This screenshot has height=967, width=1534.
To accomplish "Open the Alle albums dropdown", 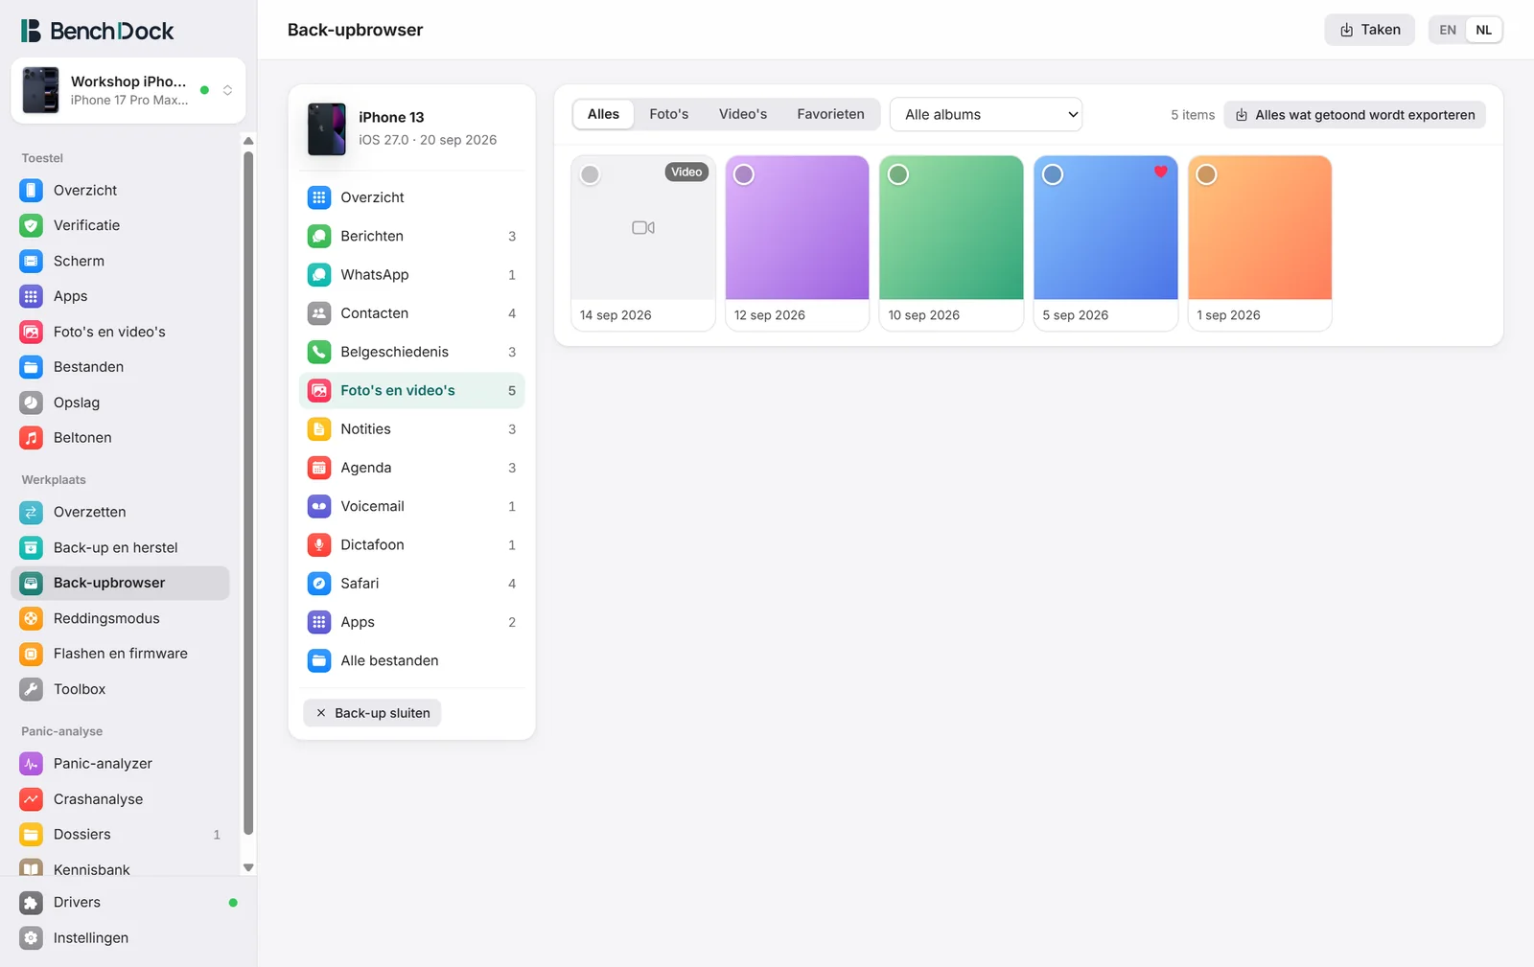I will click(986, 114).
